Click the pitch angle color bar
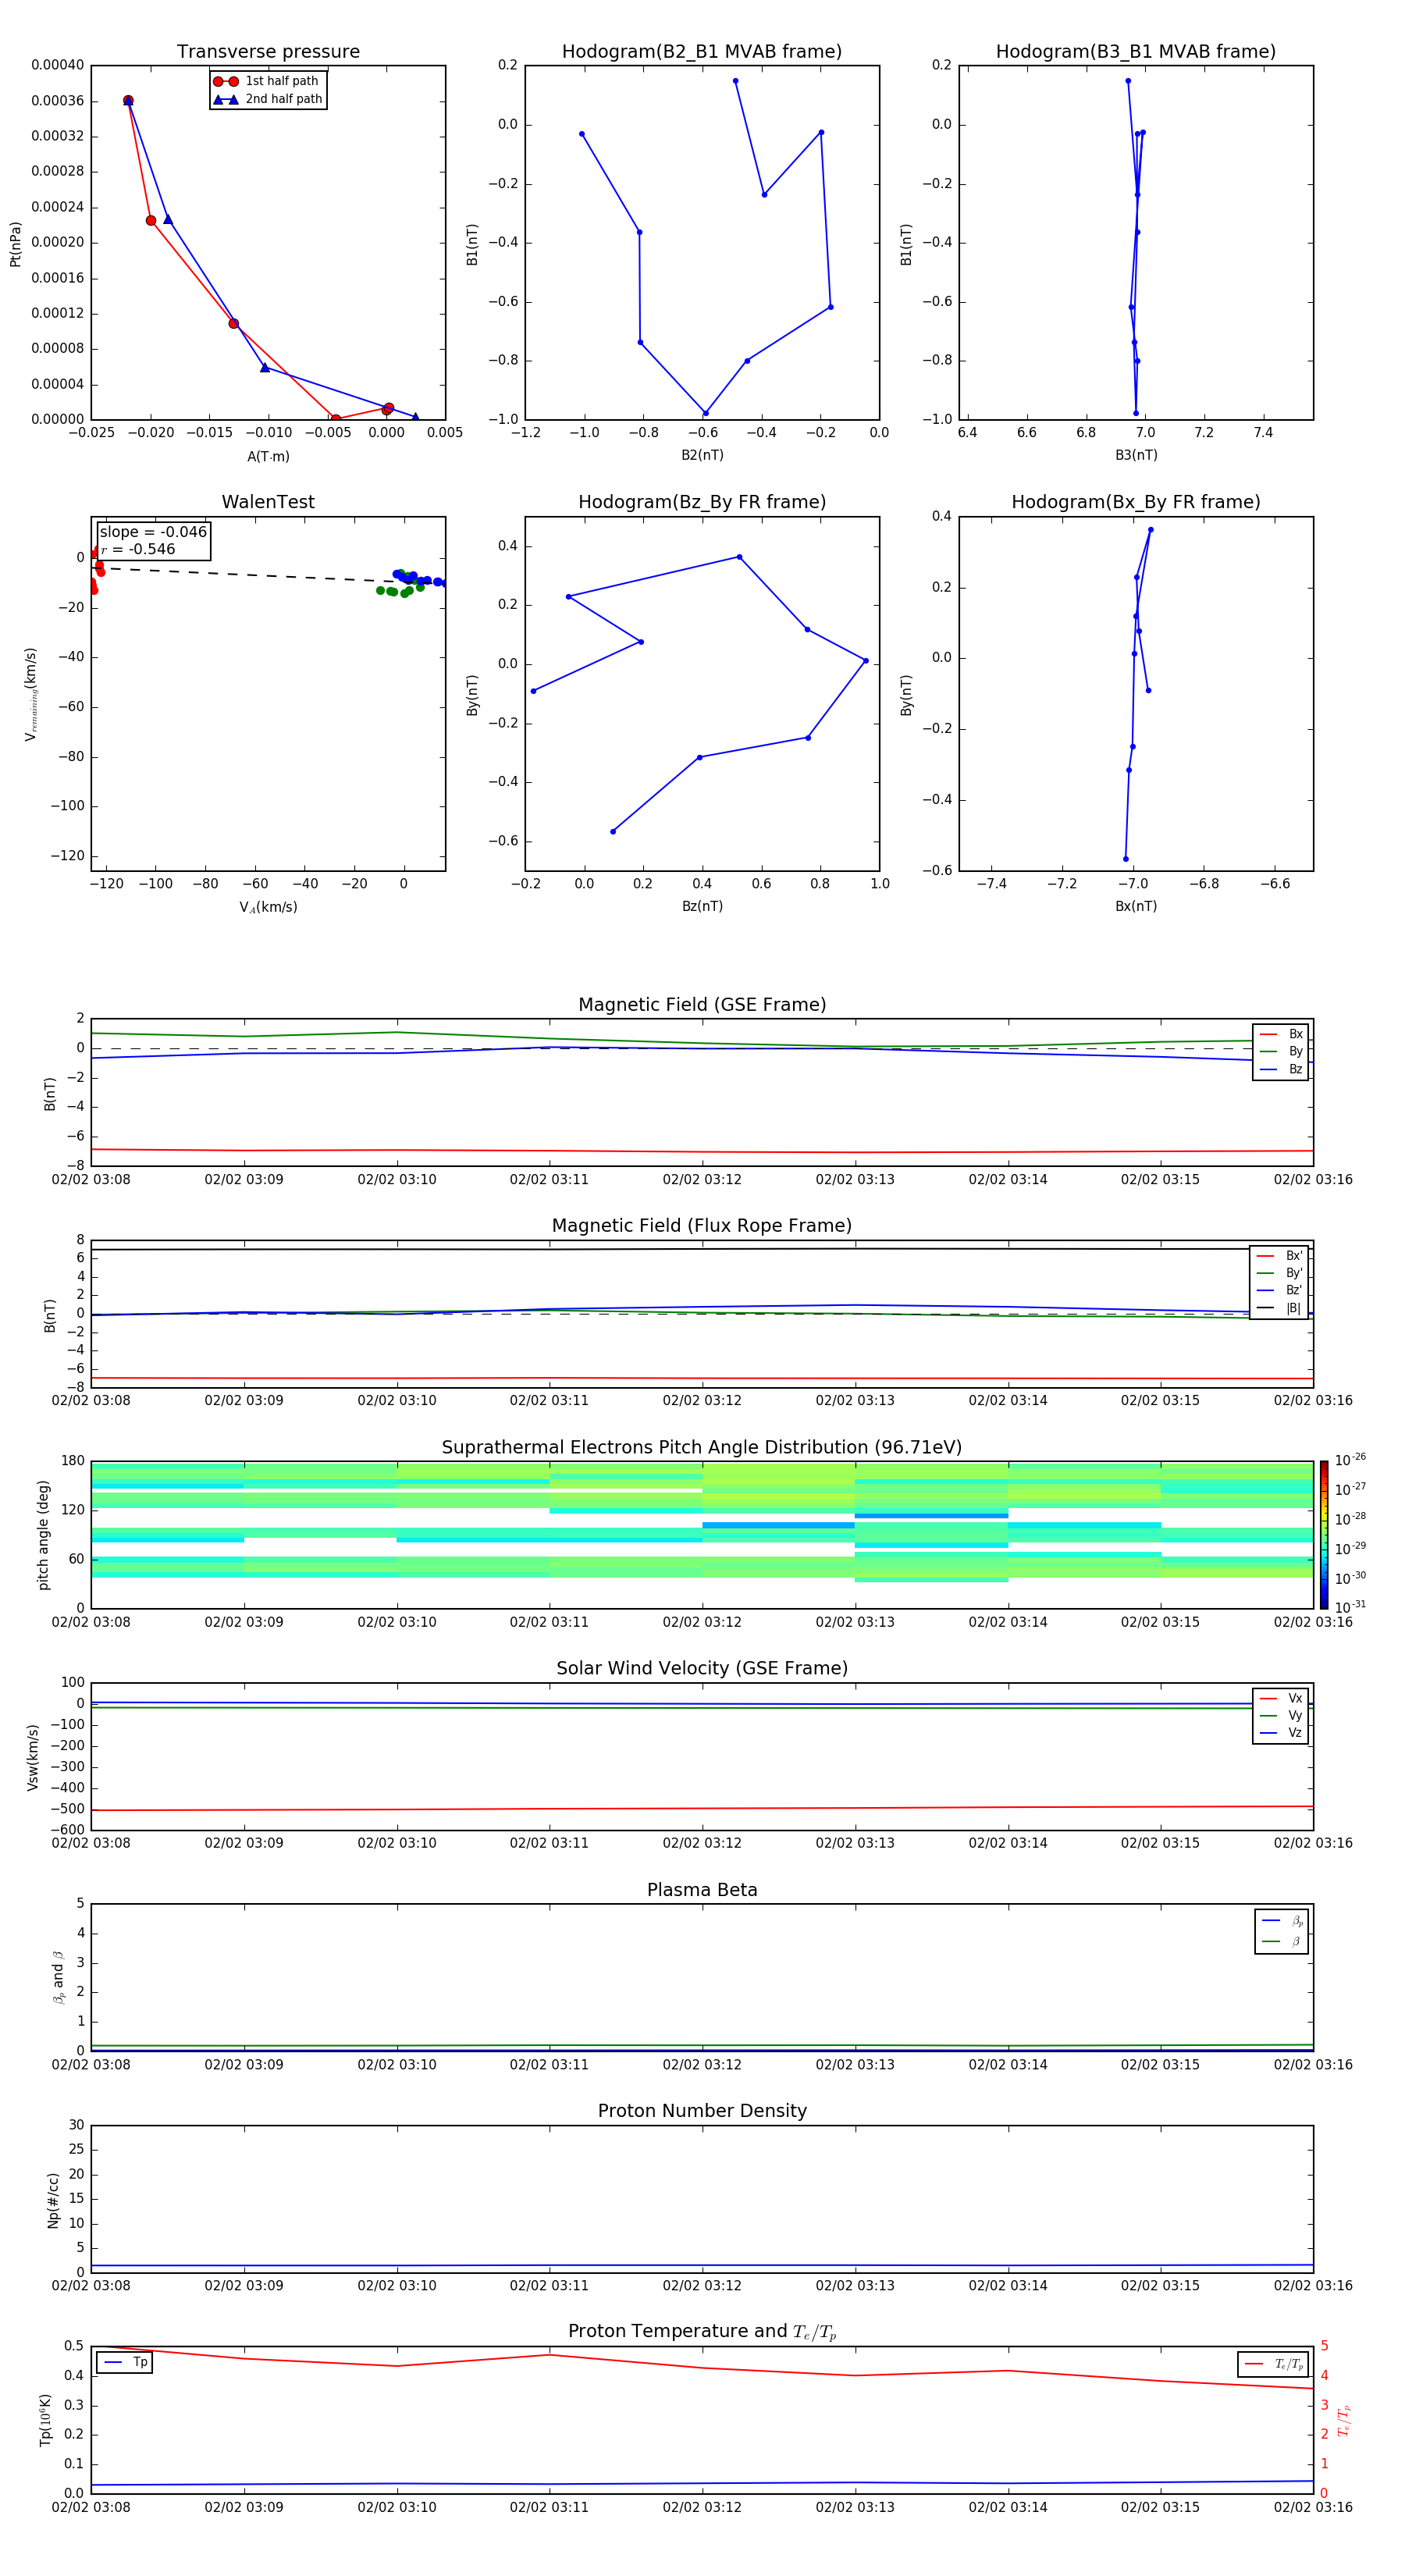Screen dimensions: 1405x2576 point(1324,1534)
